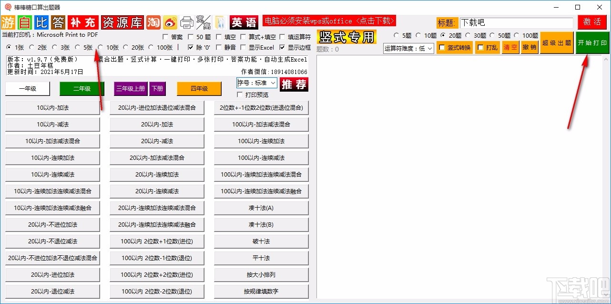Select the 三年级上册 tab

(x=130, y=88)
